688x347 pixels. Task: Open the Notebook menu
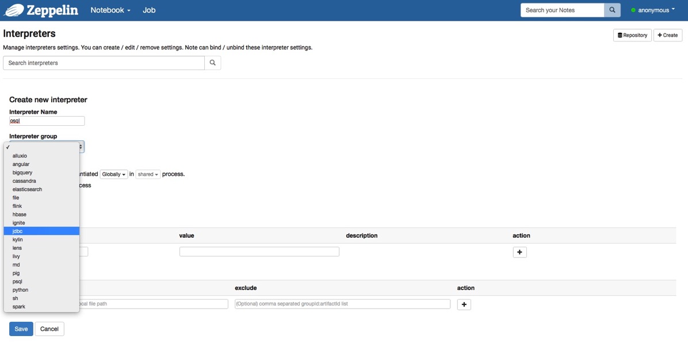click(x=110, y=10)
